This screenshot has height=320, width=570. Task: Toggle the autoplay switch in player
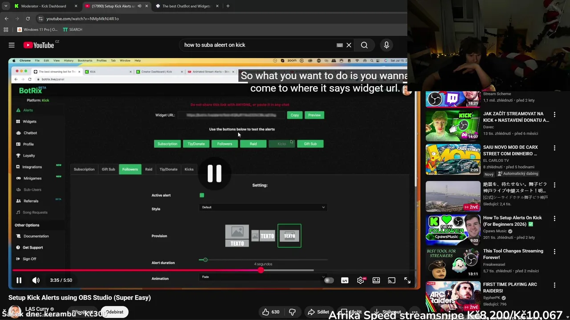coord(329,280)
